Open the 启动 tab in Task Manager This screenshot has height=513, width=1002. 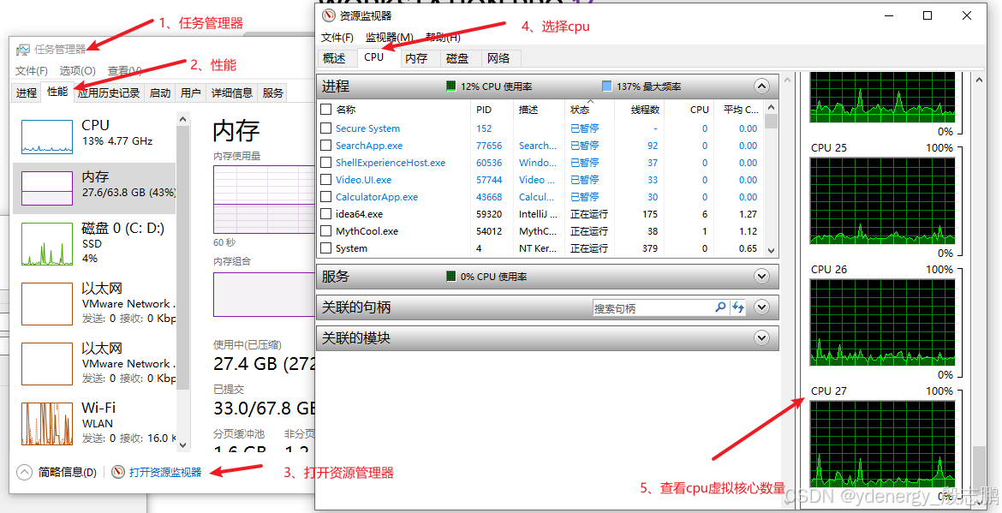[160, 92]
